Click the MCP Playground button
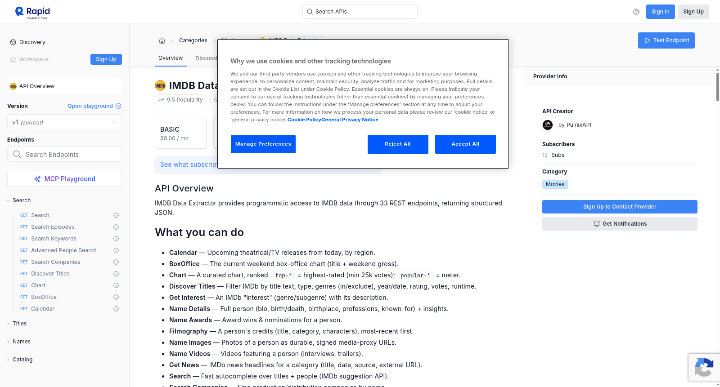Screen dimensions: 720x387 coord(64,179)
